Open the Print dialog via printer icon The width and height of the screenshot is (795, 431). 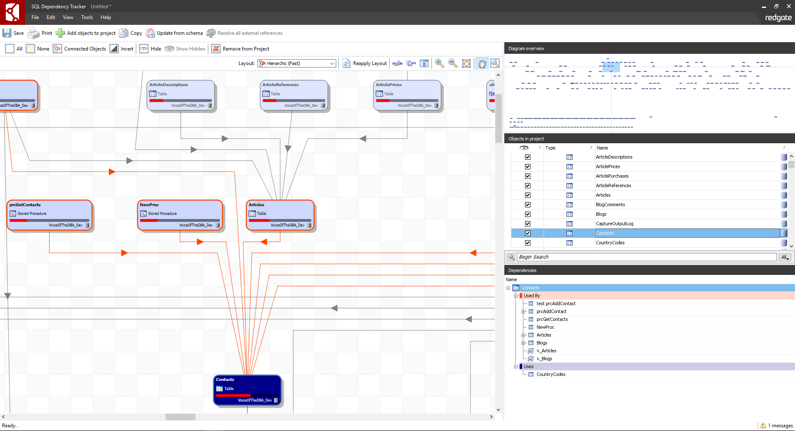tap(33, 33)
